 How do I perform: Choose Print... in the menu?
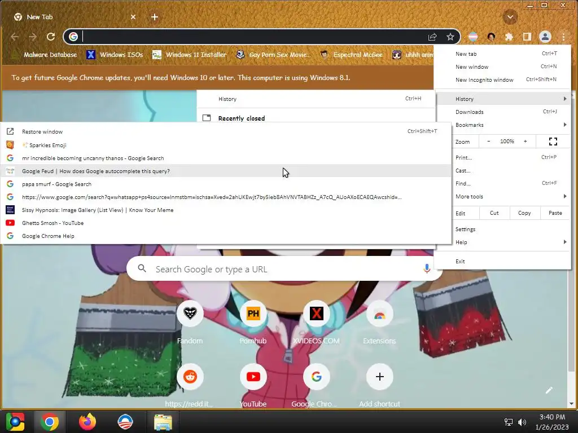511,157
